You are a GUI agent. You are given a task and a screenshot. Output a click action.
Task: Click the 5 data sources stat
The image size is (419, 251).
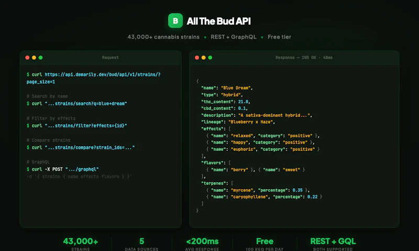(141, 244)
